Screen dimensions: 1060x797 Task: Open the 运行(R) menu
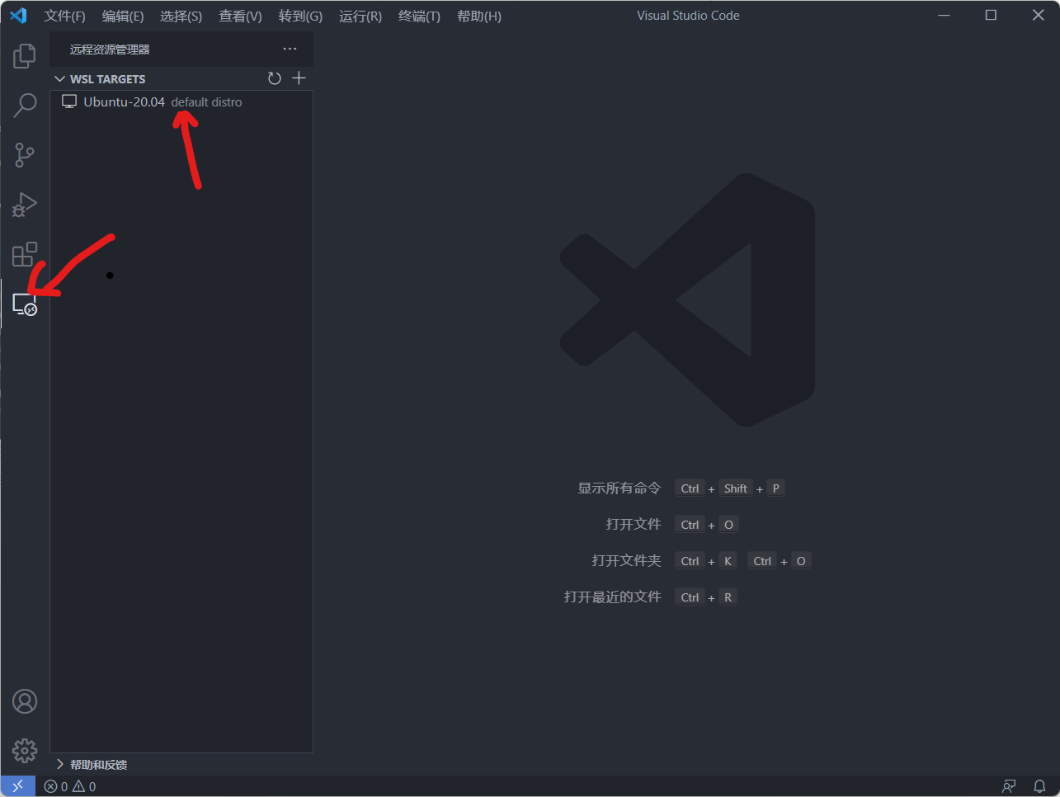tap(360, 16)
